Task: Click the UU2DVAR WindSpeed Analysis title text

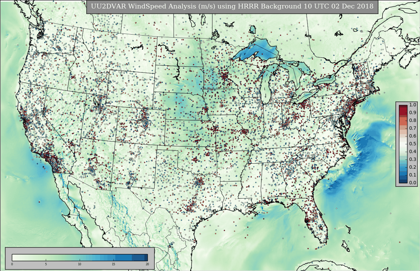Action: (x=232, y=6)
